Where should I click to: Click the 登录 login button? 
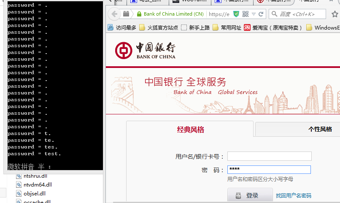tap(250, 195)
